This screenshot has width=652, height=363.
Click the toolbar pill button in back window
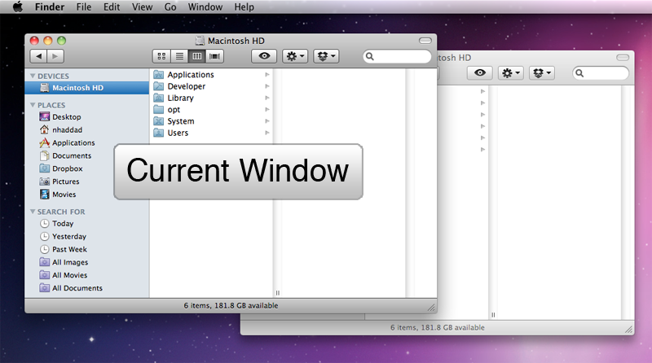pos(623,57)
